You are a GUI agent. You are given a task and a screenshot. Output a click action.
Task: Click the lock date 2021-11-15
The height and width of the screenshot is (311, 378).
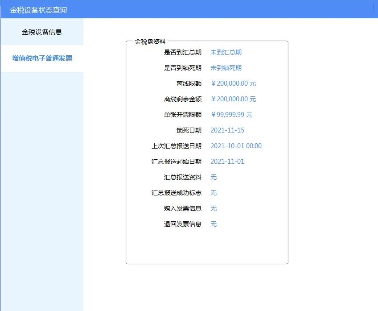click(x=228, y=130)
